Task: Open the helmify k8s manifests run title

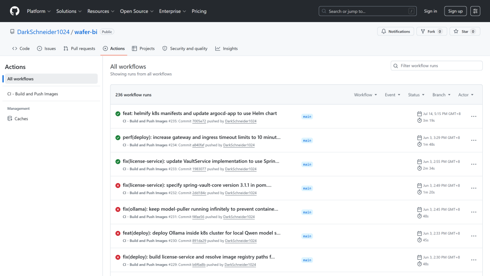Action: click(200, 113)
